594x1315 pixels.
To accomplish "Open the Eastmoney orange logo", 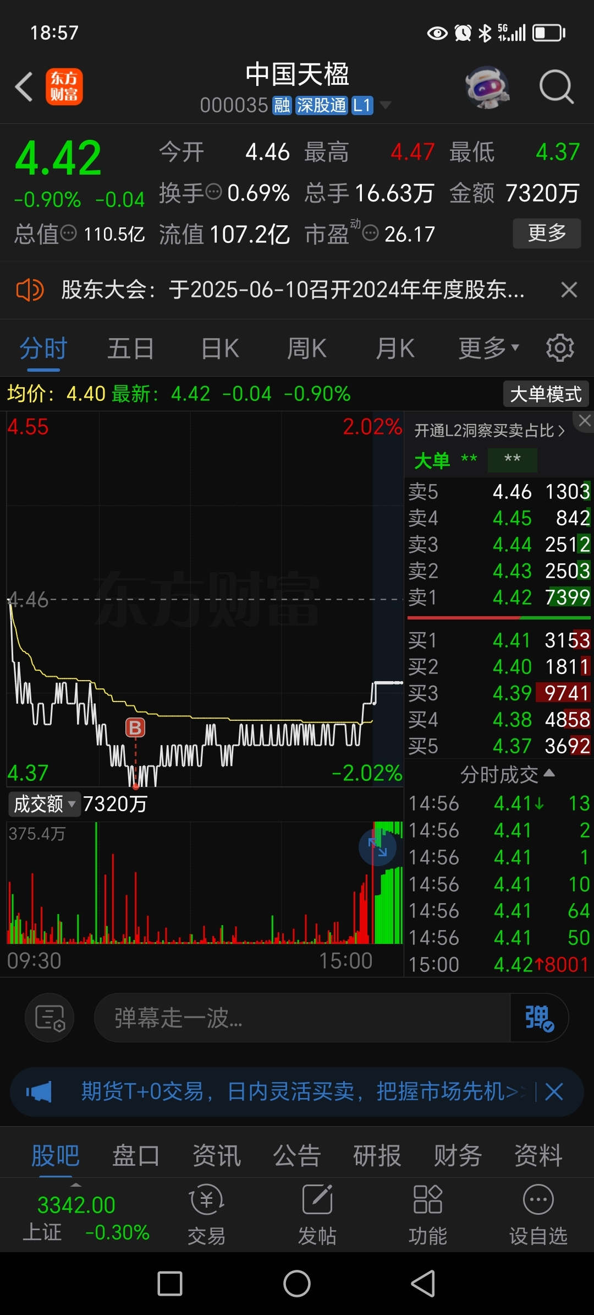I will (x=64, y=87).
